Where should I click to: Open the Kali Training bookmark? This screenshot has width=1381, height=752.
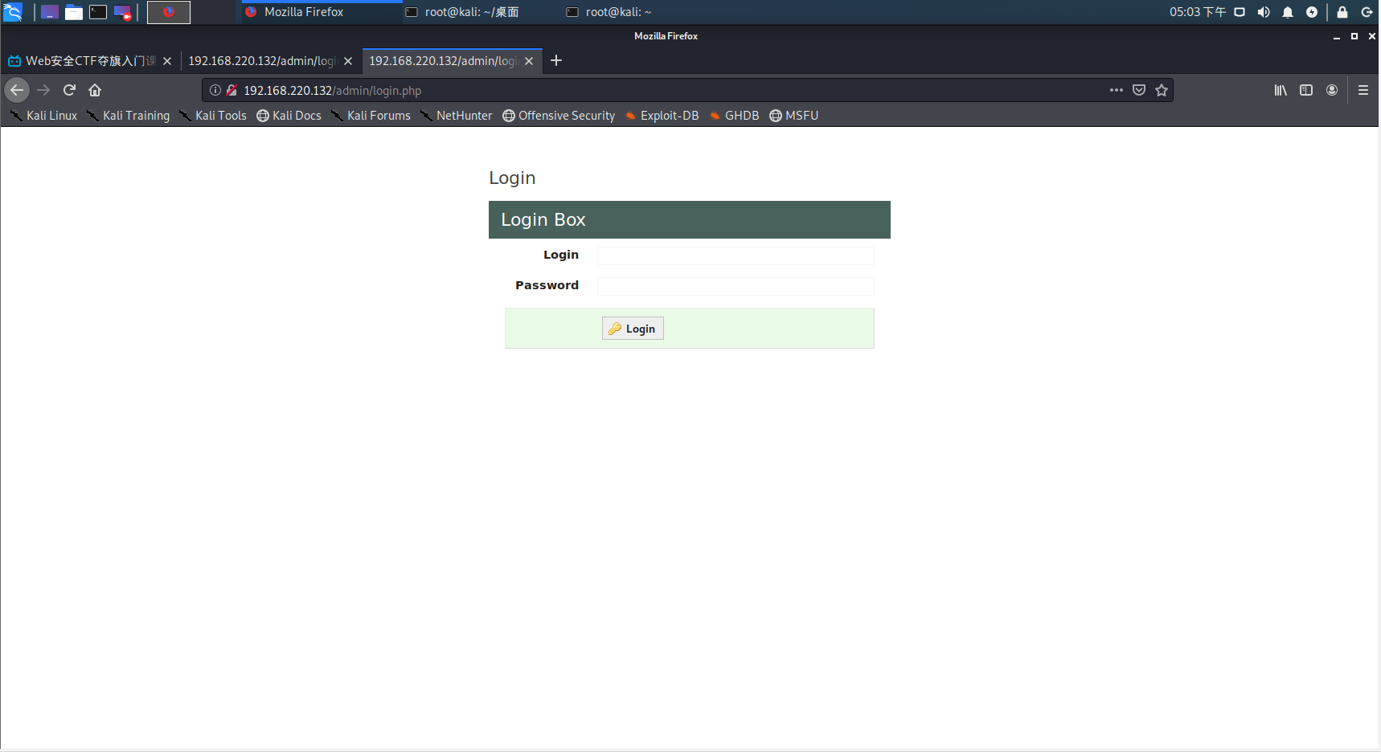129,116
